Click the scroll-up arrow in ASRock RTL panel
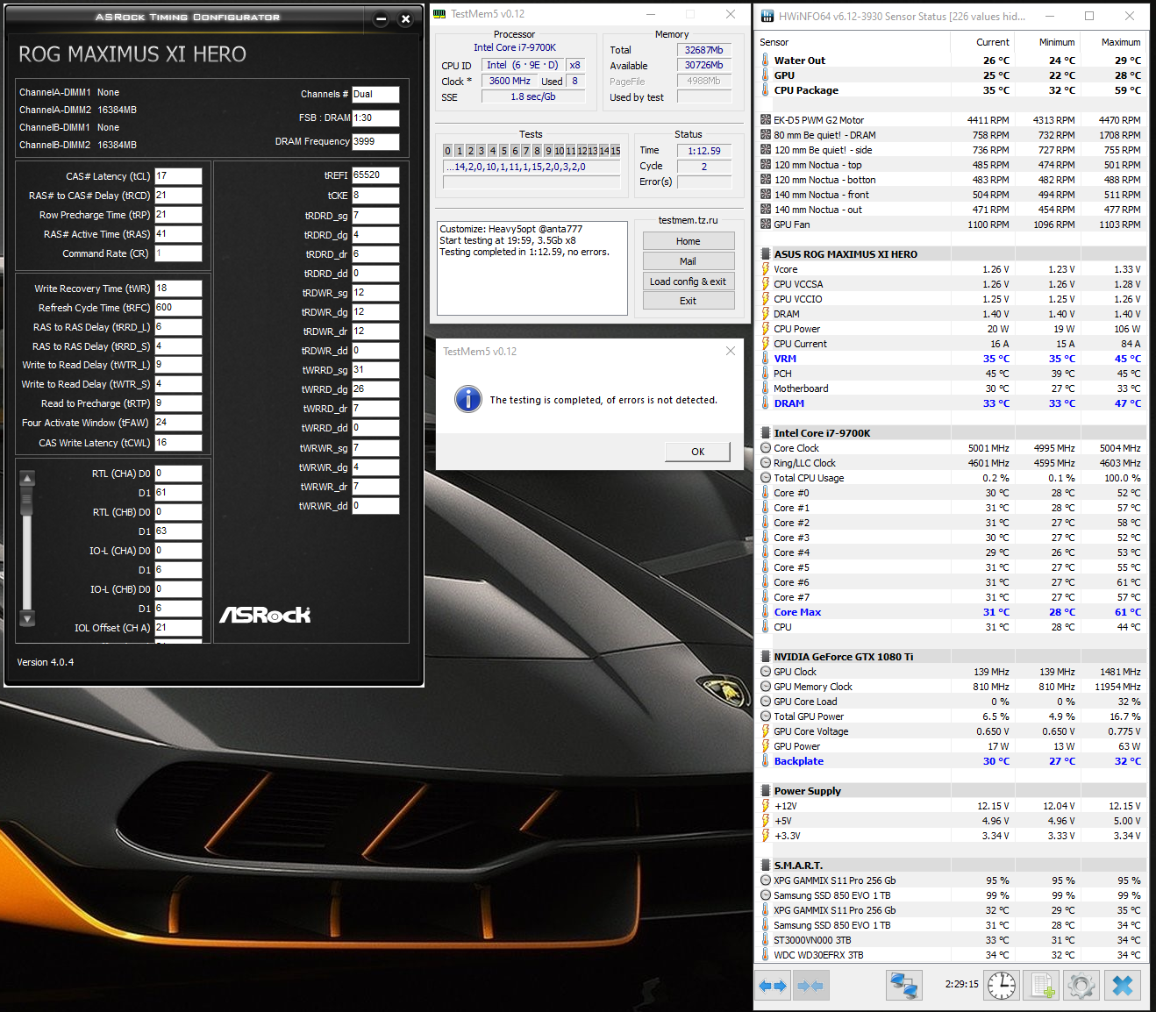Viewport: 1156px width, 1012px height. click(x=27, y=478)
